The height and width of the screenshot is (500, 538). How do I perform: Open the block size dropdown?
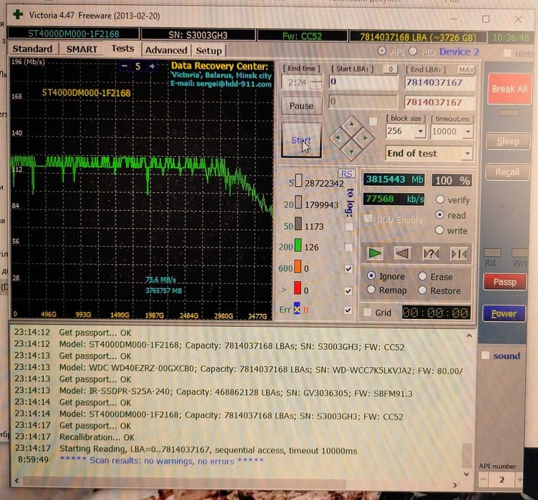421,132
